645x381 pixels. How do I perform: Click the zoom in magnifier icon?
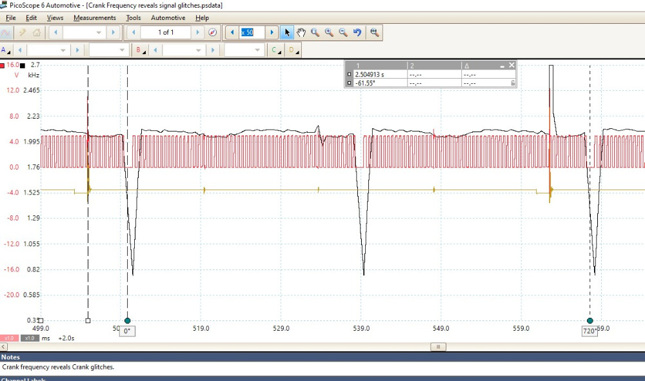(x=329, y=32)
